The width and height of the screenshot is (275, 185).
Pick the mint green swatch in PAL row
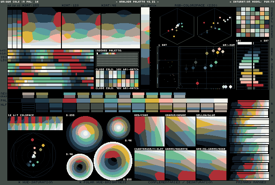pyautogui.click(x=138, y=101)
